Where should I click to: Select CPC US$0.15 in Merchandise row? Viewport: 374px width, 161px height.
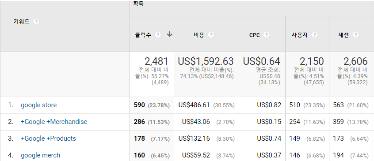click(269, 122)
